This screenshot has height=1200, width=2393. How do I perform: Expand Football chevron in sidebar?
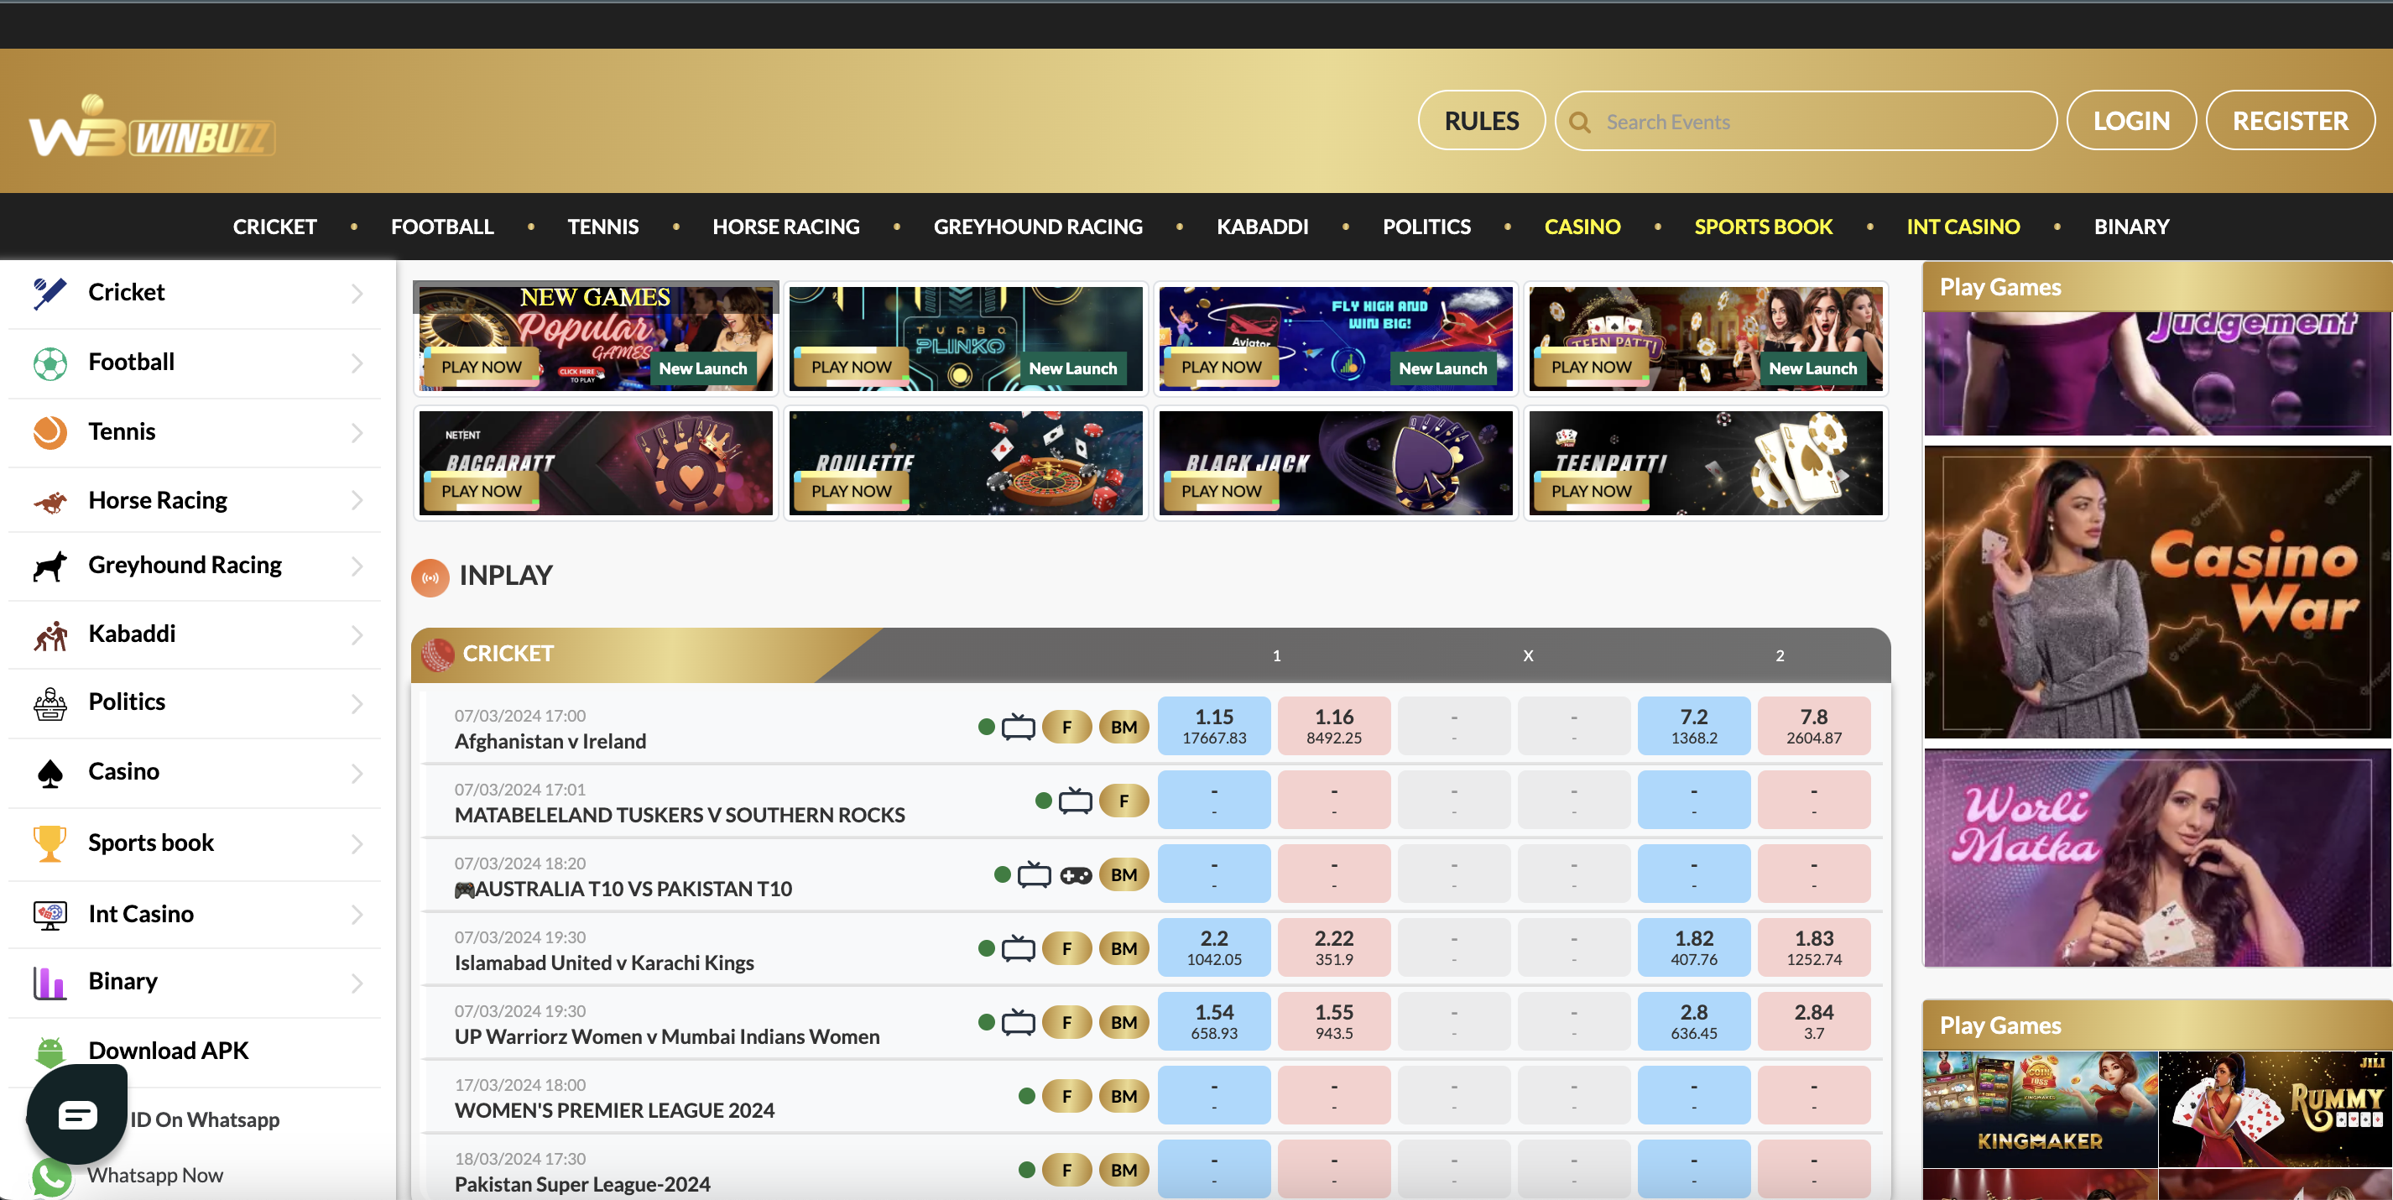[x=357, y=363]
